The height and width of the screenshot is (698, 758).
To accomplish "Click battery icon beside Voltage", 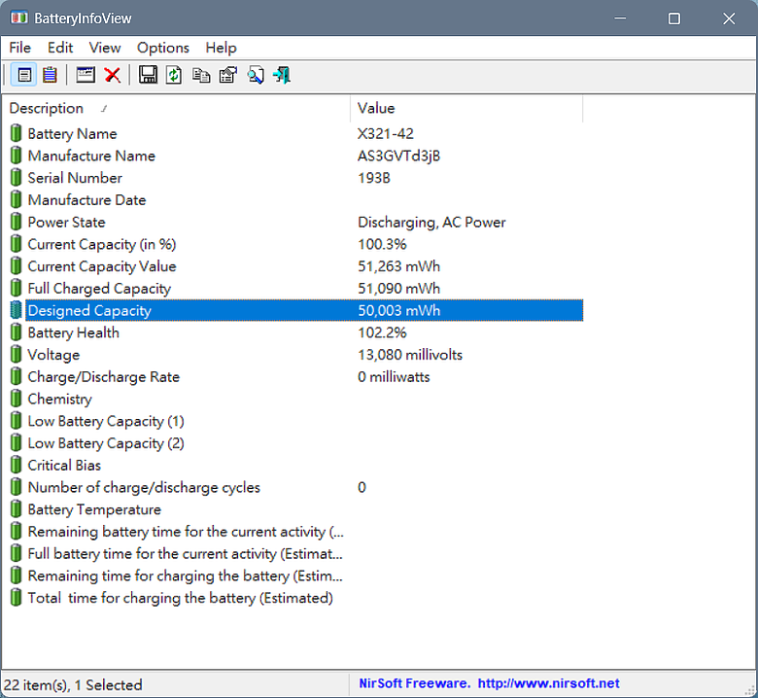I will [x=16, y=354].
